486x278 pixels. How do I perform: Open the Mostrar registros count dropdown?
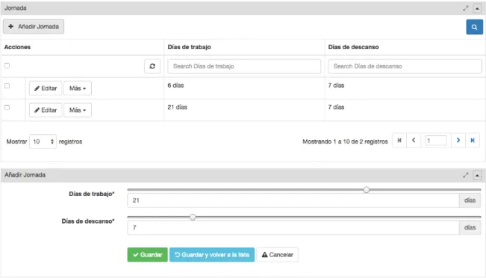(43, 142)
